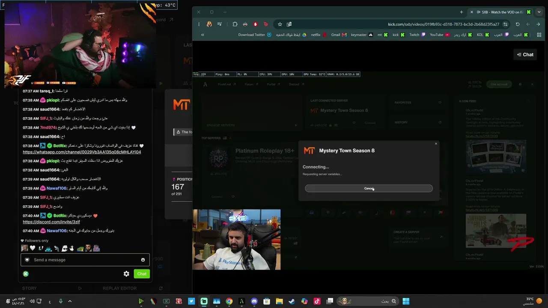The width and height of the screenshot is (548, 308).
Task: Open TikTok from the taskbar
Action: coord(317,301)
